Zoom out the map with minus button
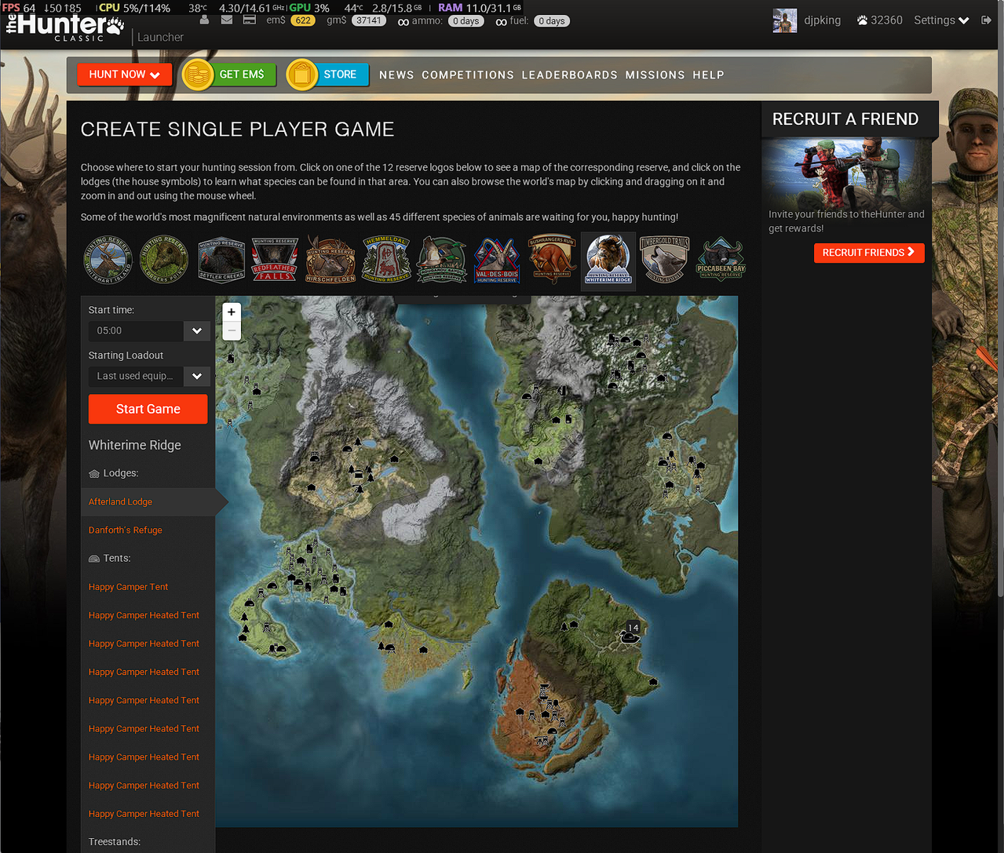 pyautogui.click(x=232, y=331)
